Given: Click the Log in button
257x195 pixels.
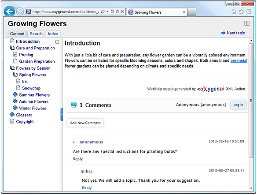Looking at the screenshot, I should pyautogui.click(x=239, y=105).
